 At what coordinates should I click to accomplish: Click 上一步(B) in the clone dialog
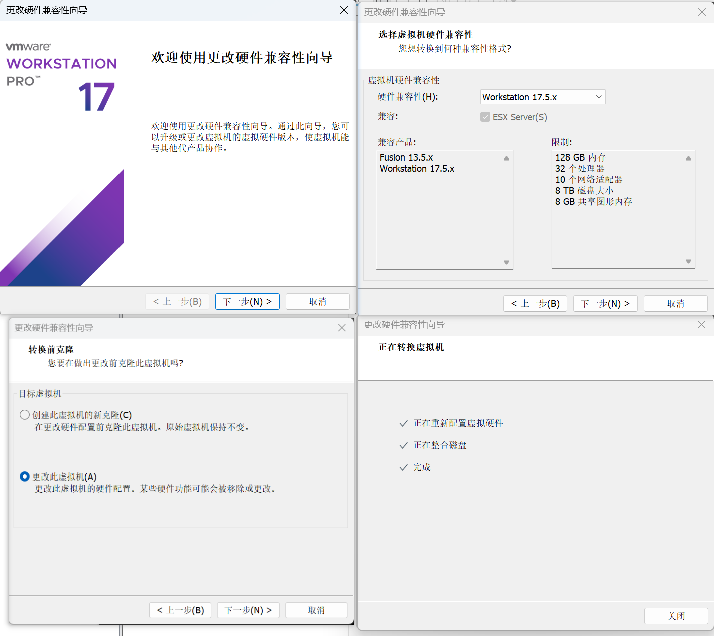[180, 610]
